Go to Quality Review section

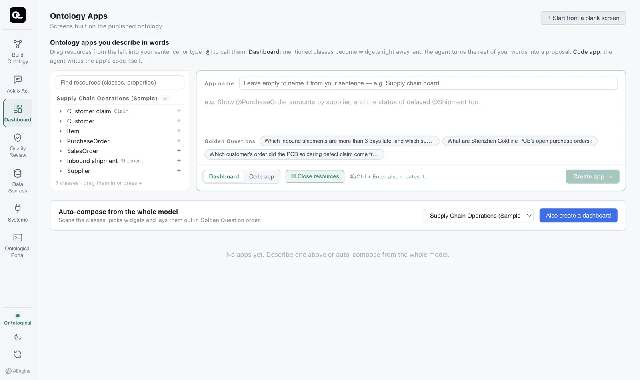[x=18, y=146]
